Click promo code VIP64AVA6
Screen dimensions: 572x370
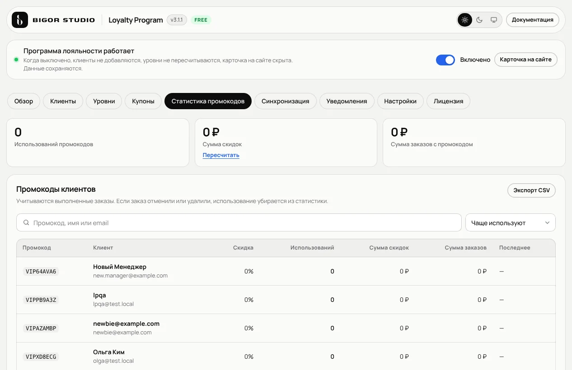pos(41,272)
